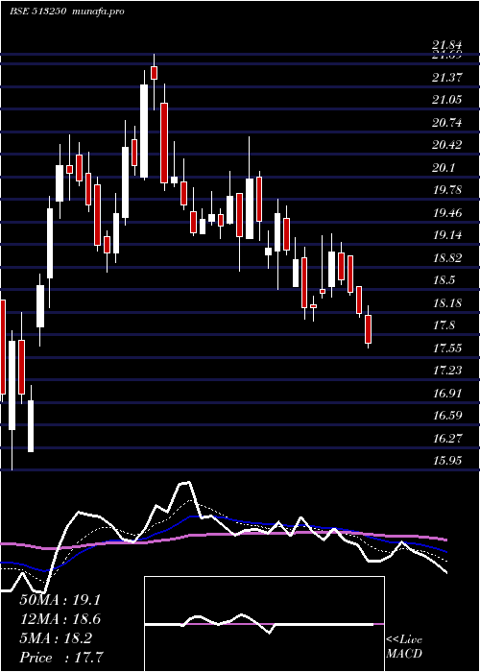Click the 21.84 price axis label
The image size is (480, 672).
pyautogui.click(x=446, y=45)
